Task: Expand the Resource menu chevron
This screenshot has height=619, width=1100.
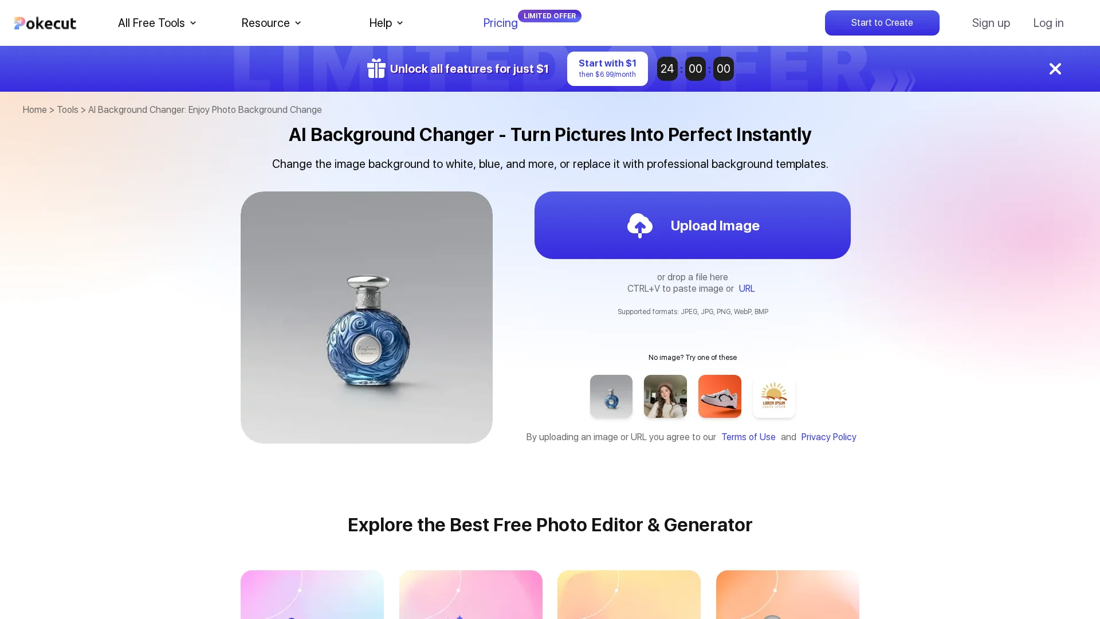Action: click(x=298, y=23)
